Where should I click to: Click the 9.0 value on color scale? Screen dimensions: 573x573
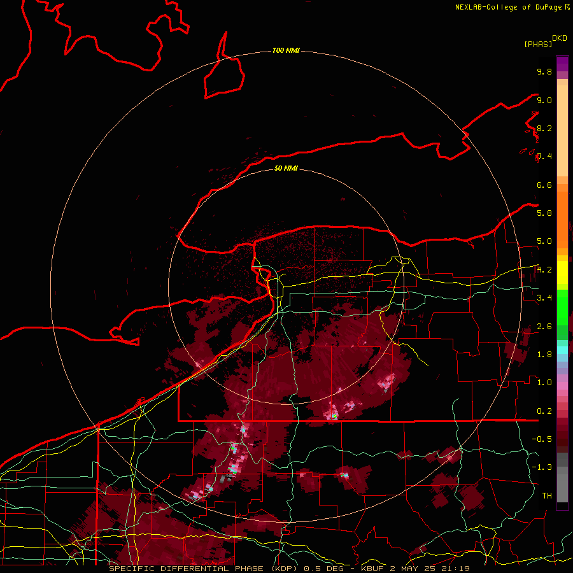(x=544, y=100)
